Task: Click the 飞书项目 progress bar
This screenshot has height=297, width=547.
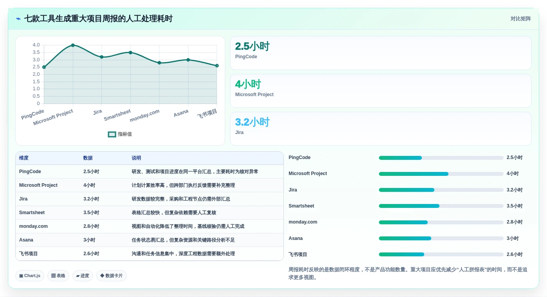Action: (x=441, y=254)
